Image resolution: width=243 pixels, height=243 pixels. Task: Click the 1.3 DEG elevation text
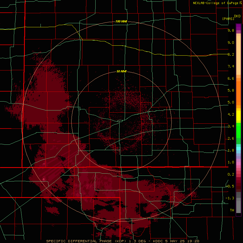pyautogui.click(x=137, y=241)
